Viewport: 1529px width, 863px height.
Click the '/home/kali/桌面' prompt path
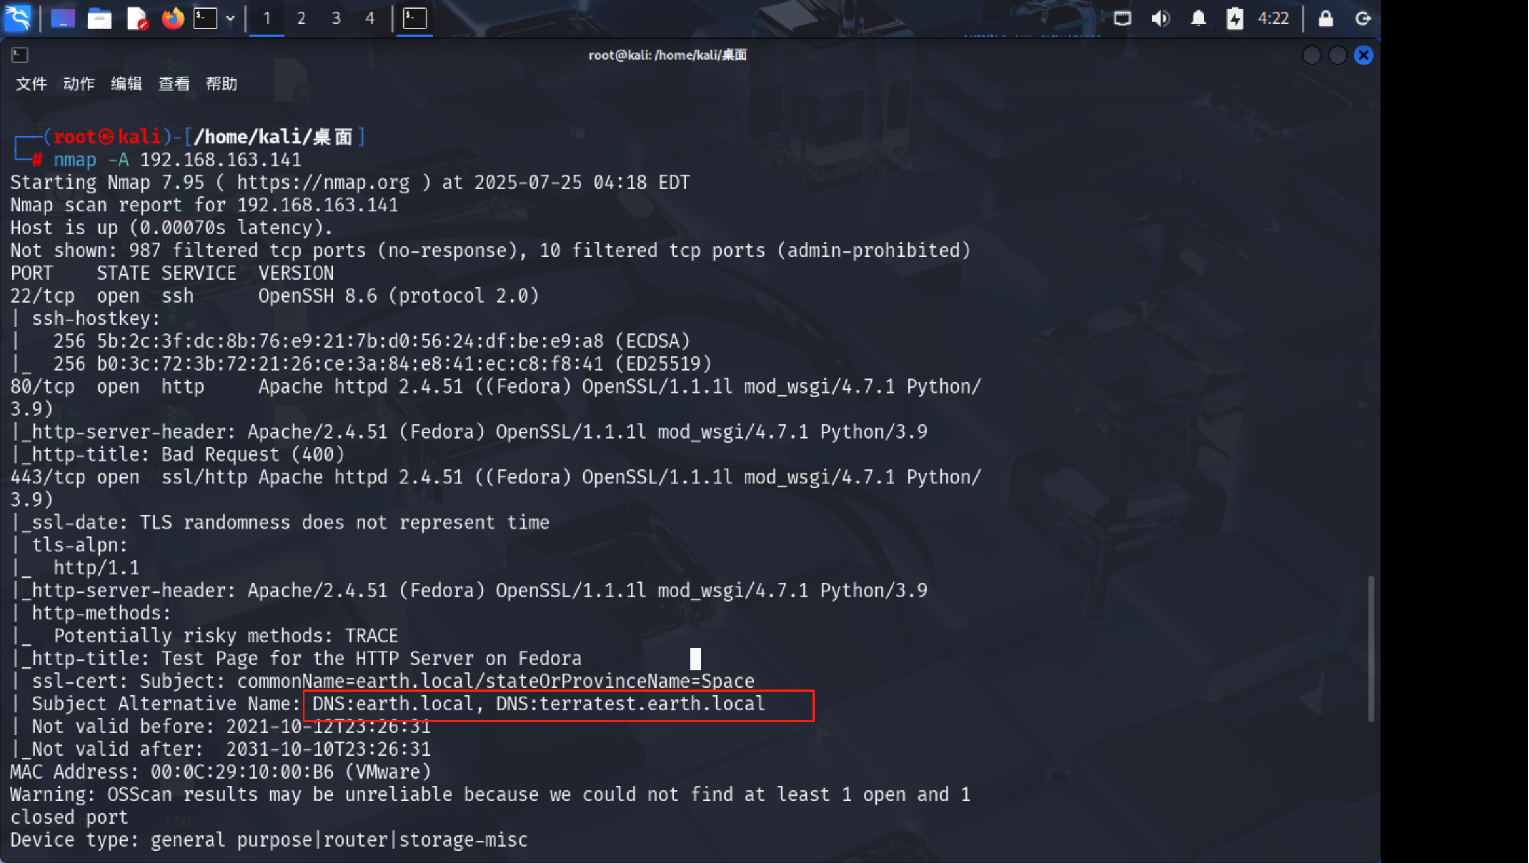(274, 137)
